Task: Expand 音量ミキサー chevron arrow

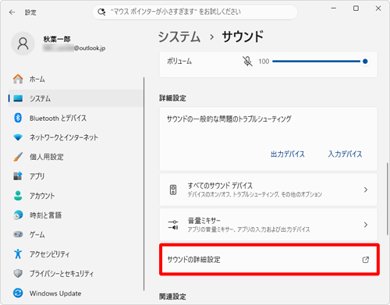Action: coord(366,225)
